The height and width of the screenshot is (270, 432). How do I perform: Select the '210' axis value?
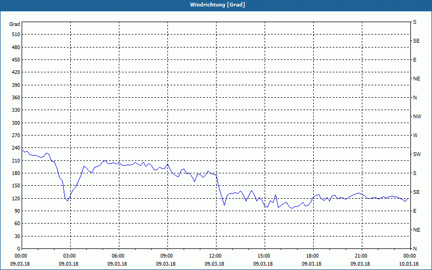tap(16, 160)
